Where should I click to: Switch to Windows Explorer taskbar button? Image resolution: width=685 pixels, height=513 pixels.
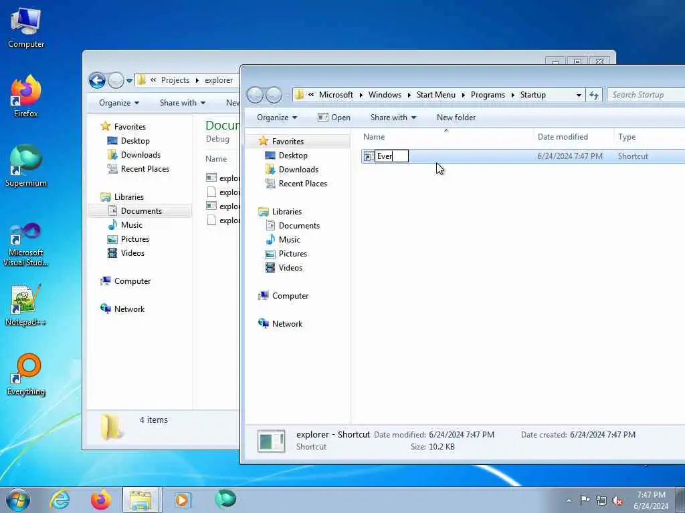142,500
